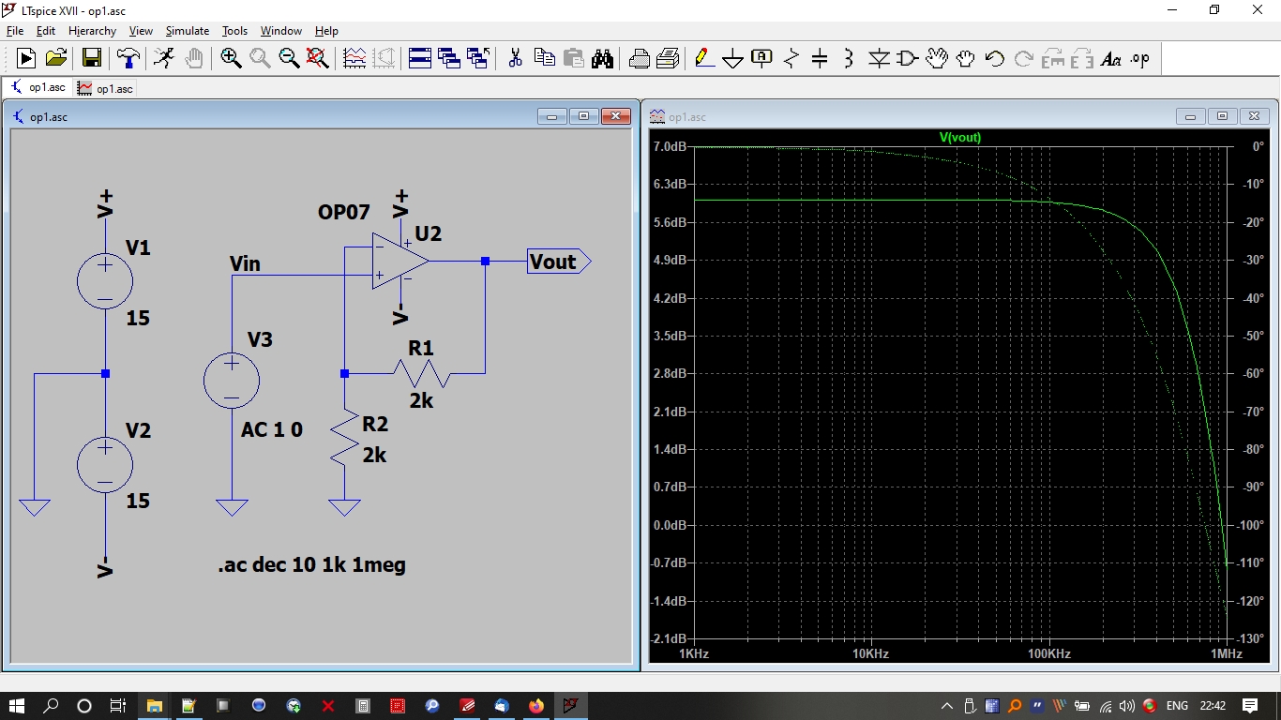This screenshot has width=1281, height=720.
Task: Click the V(vout) trace label
Action: 959,137
